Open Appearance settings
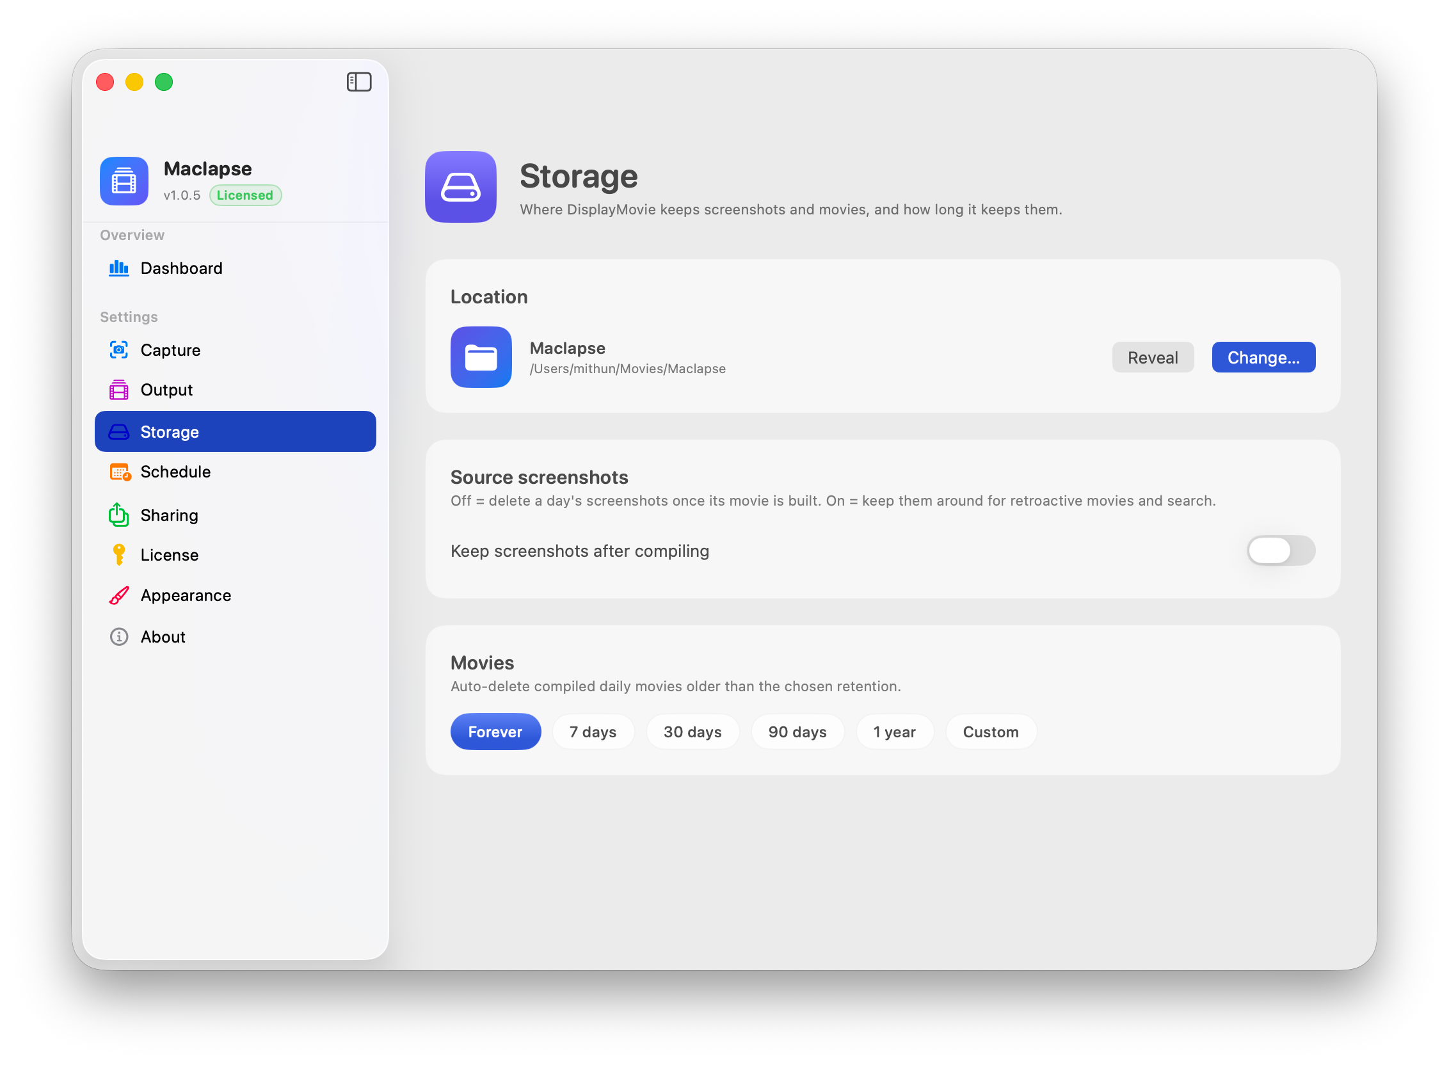 click(x=236, y=596)
